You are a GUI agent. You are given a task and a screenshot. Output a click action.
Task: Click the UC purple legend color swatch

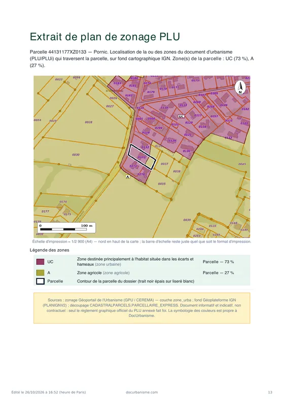[x=40, y=262]
